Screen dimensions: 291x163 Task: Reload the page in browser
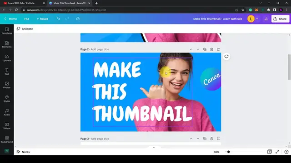[16, 10]
